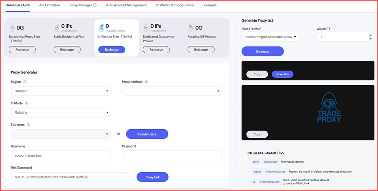Click the Password input field
378x191 pixels.
(172, 156)
